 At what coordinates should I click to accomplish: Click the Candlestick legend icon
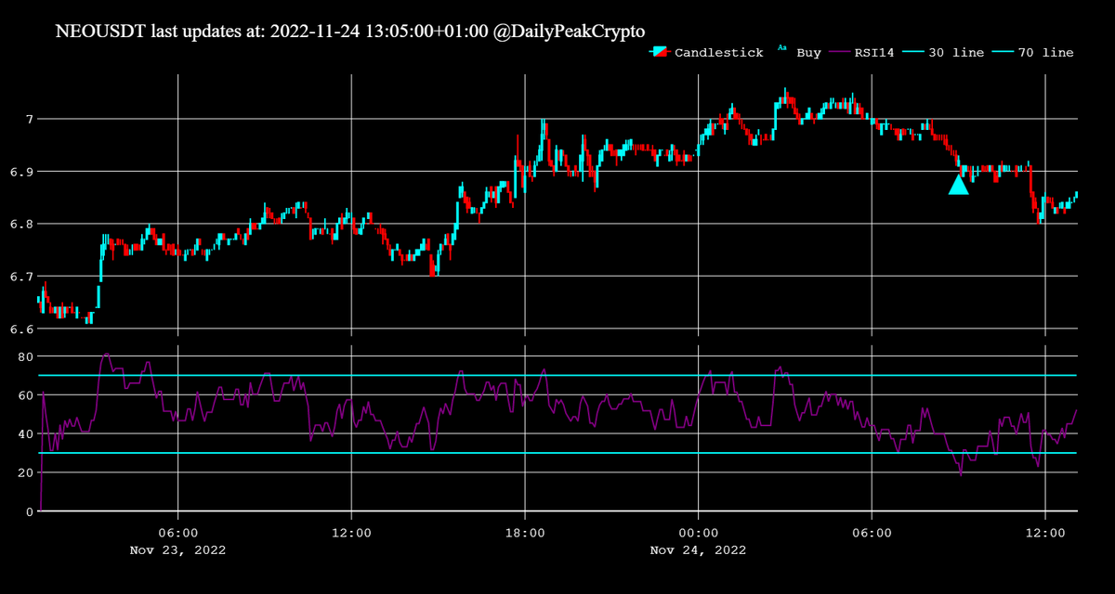659,53
